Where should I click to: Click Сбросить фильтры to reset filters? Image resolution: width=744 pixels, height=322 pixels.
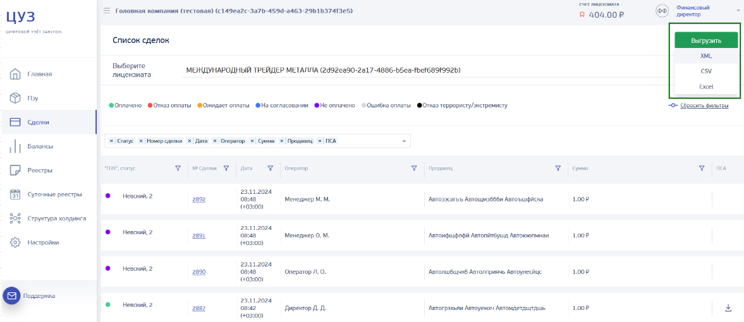(704, 105)
